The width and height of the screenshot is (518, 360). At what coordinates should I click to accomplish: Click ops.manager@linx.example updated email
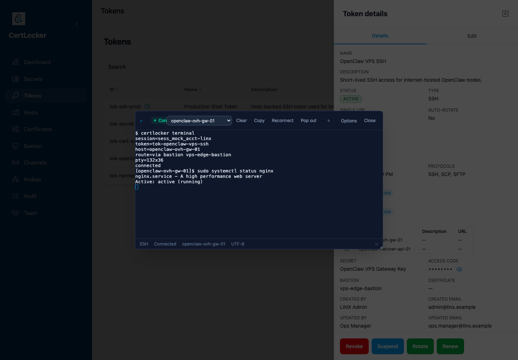click(x=460, y=326)
